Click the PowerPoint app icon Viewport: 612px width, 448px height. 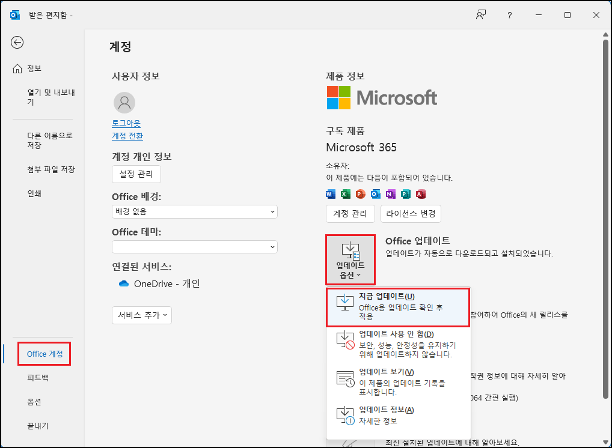pyautogui.click(x=360, y=194)
